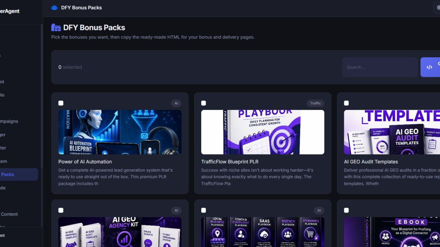Open the TrafficFlow Playbook thumbnail image
Viewport: 440px width, 247px height.
click(263, 132)
